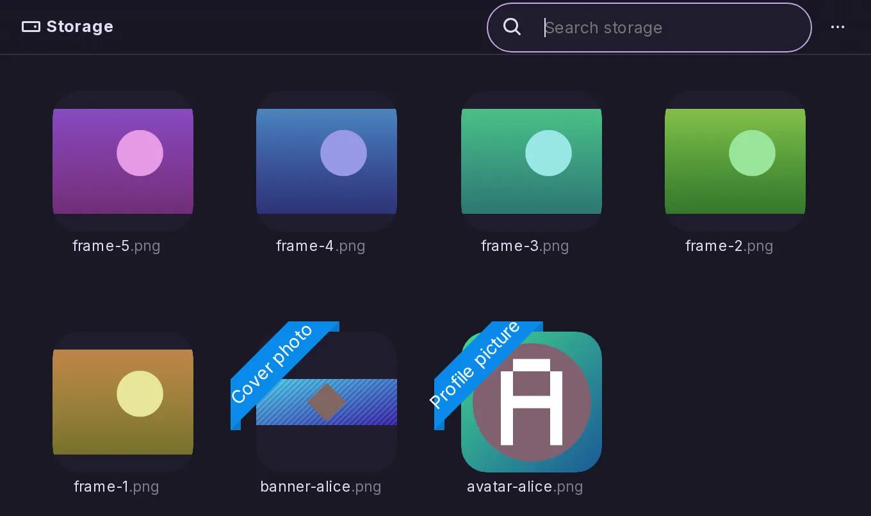
Task: Click the Storage header title
Action: coord(80,27)
